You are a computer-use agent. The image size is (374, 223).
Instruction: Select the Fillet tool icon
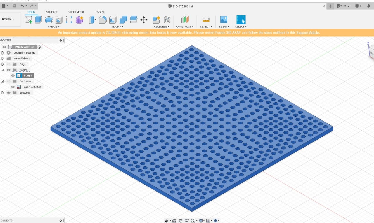(103, 20)
